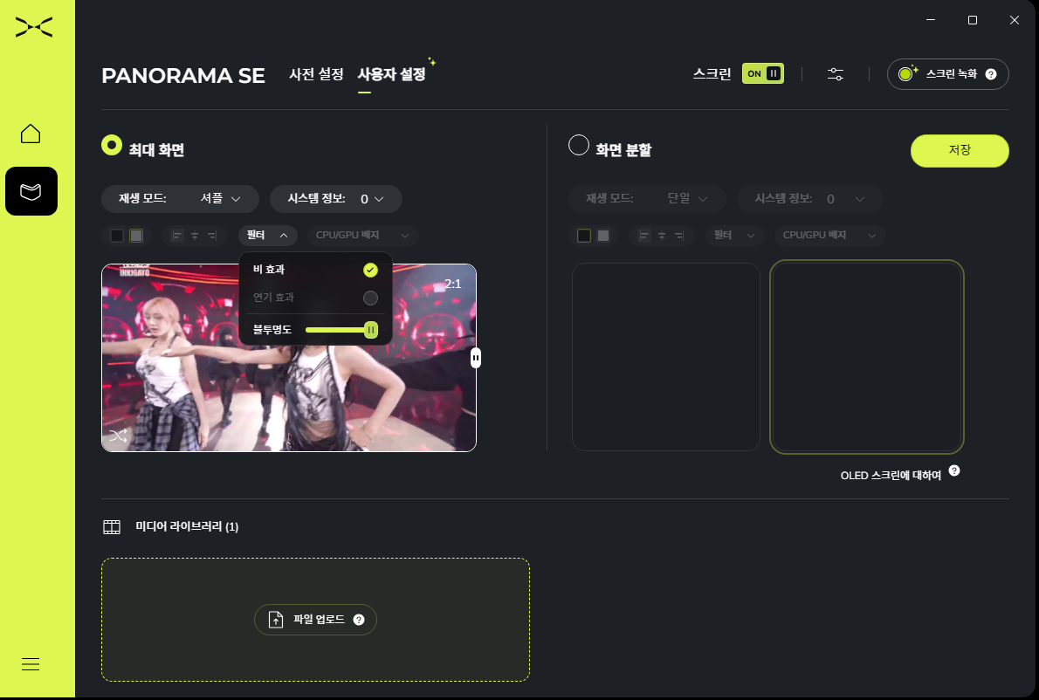The width and height of the screenshot is (1039, 700).
Task: Click the file upload page icon
Action: click(276, 620)
